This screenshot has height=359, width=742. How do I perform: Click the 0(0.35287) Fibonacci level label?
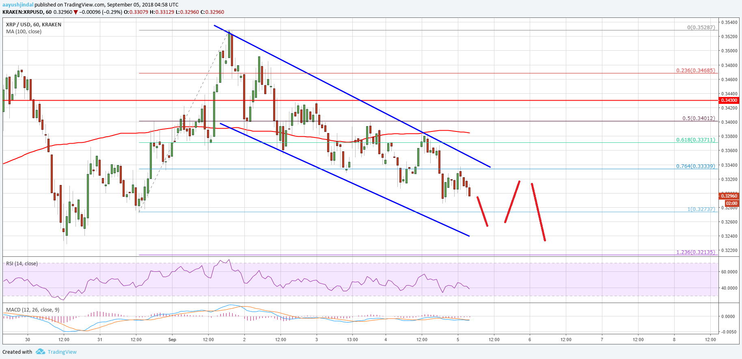click(x=701, y=28)
